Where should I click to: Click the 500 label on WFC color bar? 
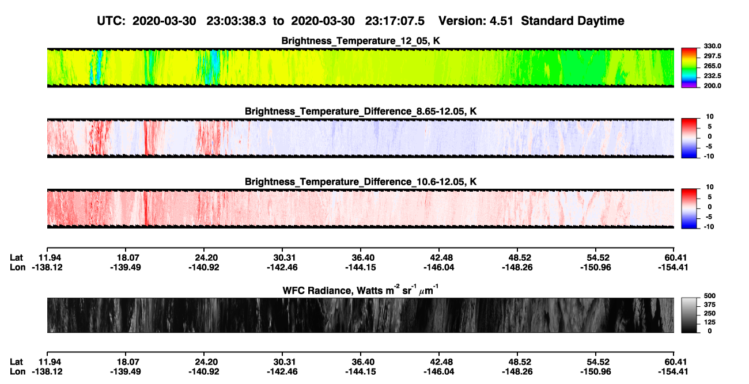pos(709,295)
